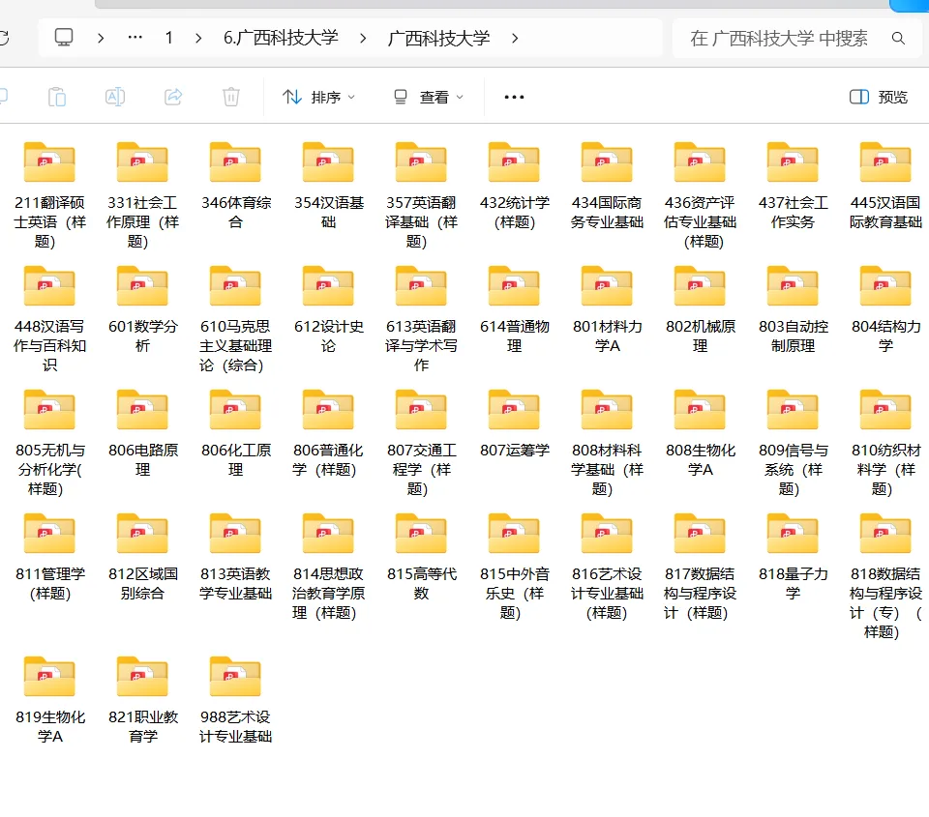Image resolution: width=929 pixels, height=817 pixels.
Task: Select folder 434国际商务专业基础
Action: pyautogui.click(x=608, y=185)
